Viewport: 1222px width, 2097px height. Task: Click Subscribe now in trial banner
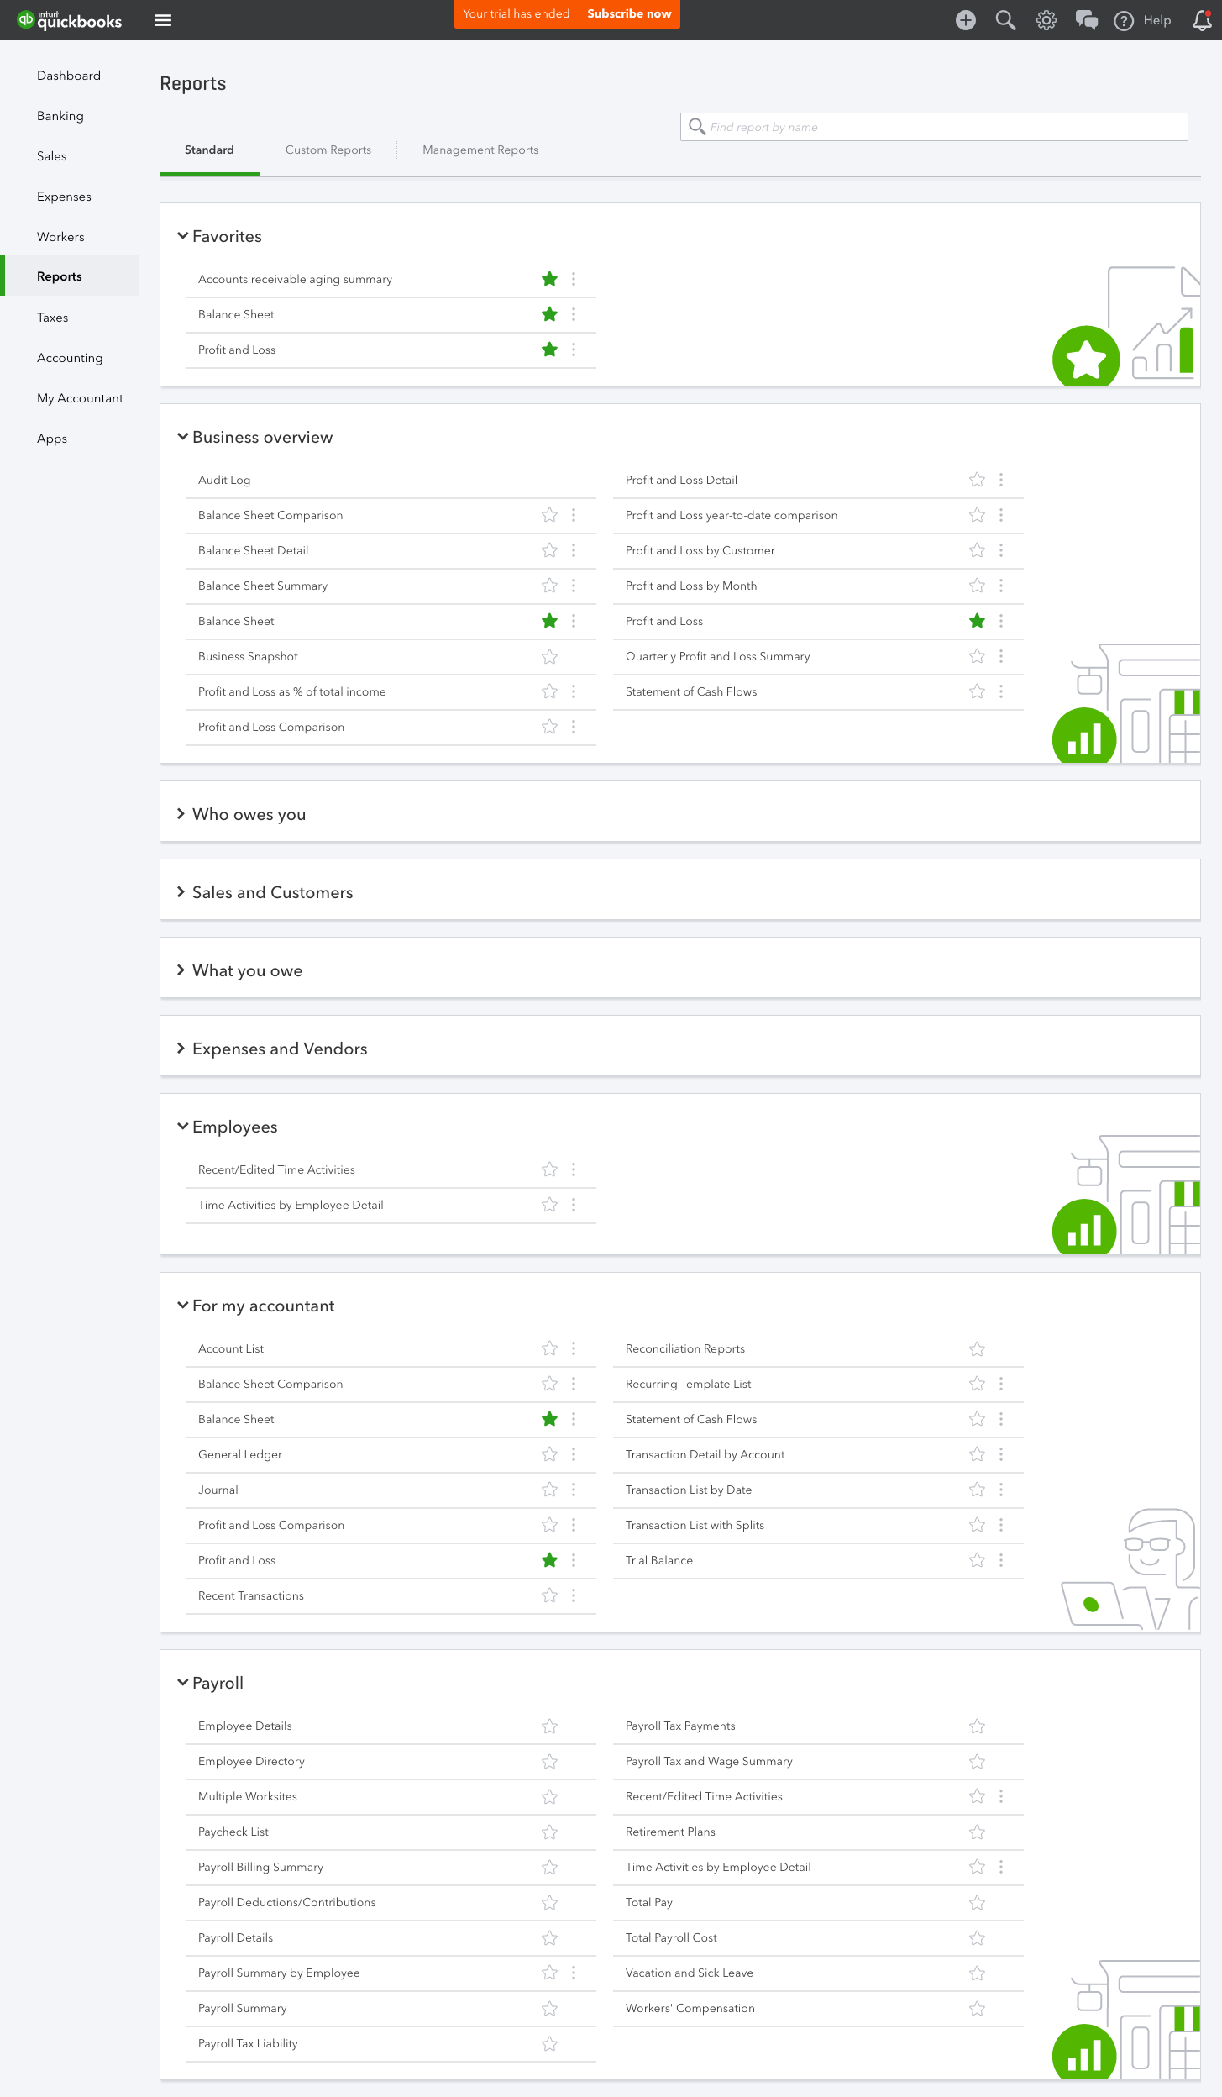click(629, 13)
